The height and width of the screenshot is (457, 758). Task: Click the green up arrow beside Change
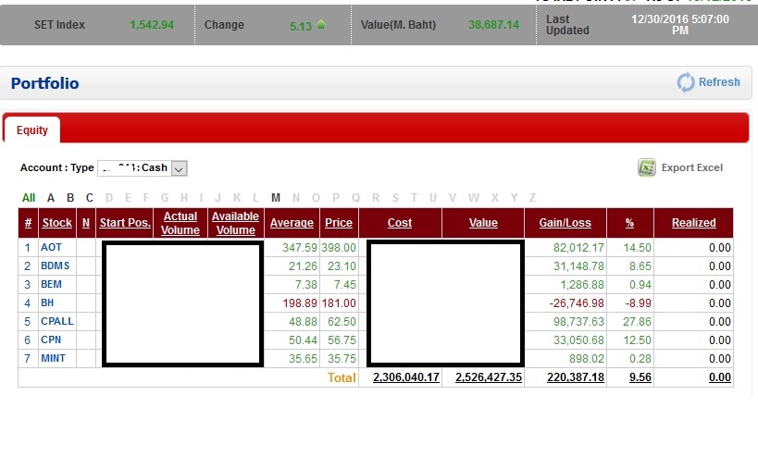point(321,25)
